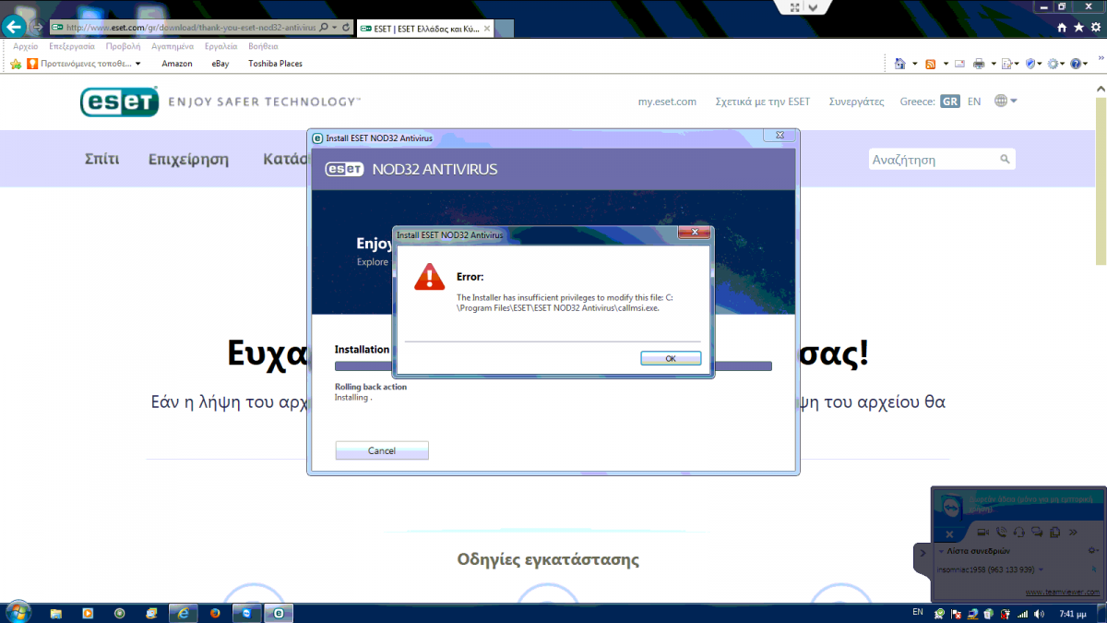The width and height of the screenshot is (1107, 623).
Task: Expand the RSS feeds dropdown arrow
Action: click(946, 64)
